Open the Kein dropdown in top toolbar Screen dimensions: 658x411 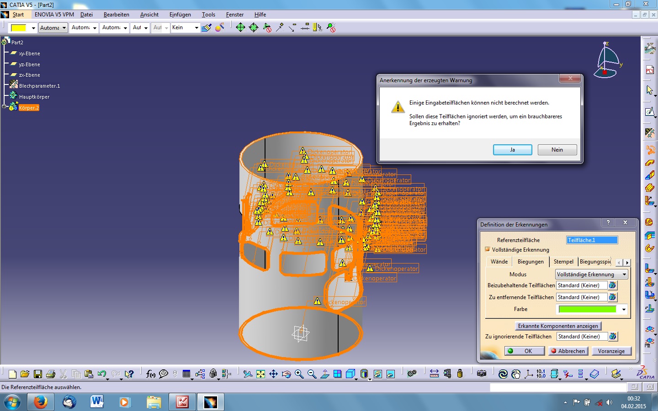coord(196,28)
